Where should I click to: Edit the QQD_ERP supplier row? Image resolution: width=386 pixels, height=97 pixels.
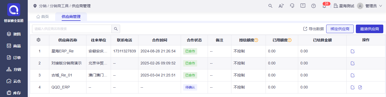(353, 87)
